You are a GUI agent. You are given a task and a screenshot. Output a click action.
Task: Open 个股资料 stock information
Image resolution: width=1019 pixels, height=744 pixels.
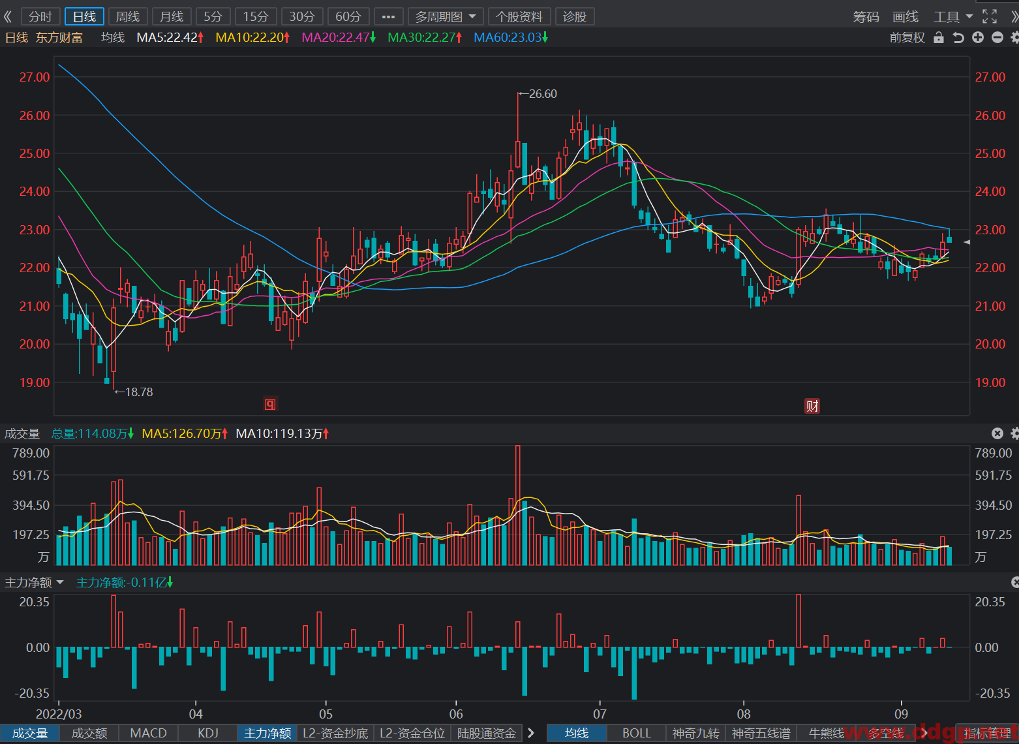(519, 16)
